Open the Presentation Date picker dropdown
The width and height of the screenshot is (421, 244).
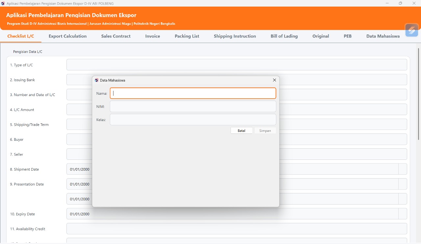coord(403,184)
